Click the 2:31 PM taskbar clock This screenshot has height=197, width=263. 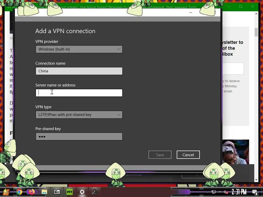pyautogui.click(x=239, y=192)
